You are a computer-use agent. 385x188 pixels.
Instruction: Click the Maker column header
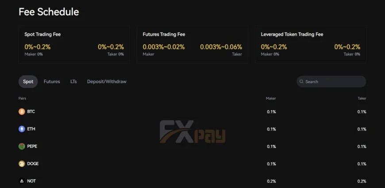tap(271, 98)
